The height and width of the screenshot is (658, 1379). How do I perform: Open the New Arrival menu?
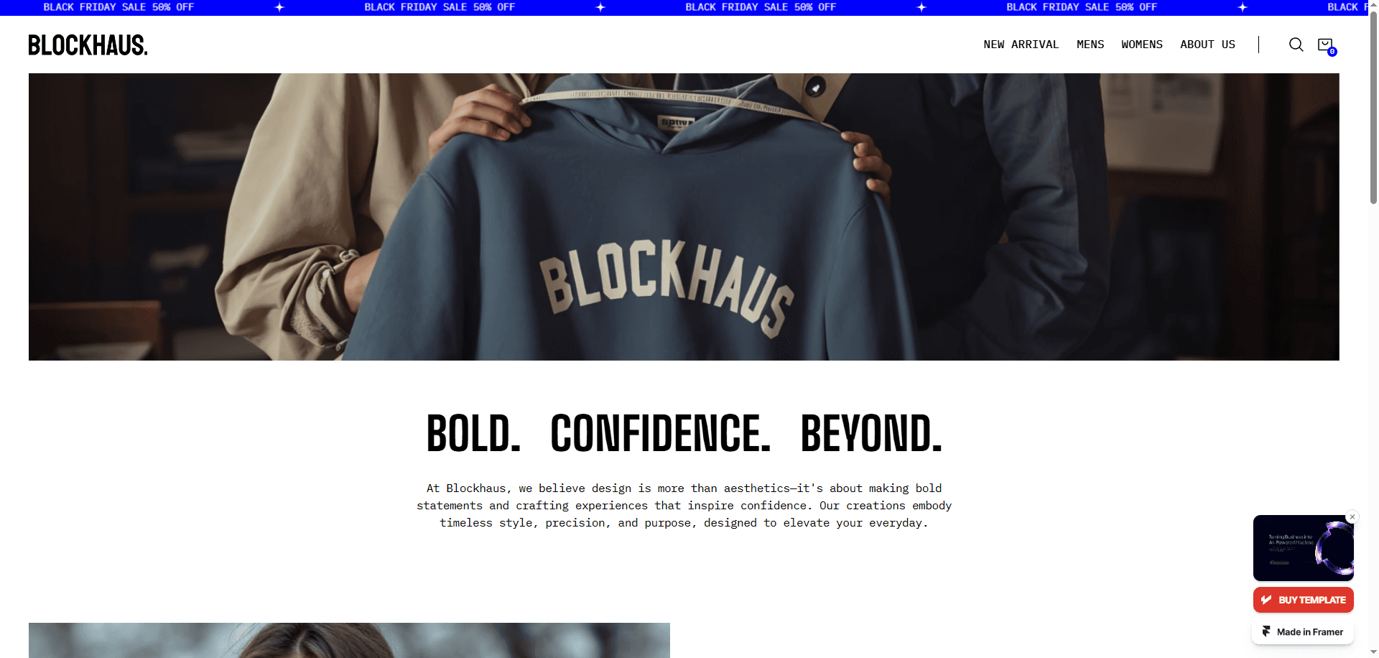[1021, 45]
